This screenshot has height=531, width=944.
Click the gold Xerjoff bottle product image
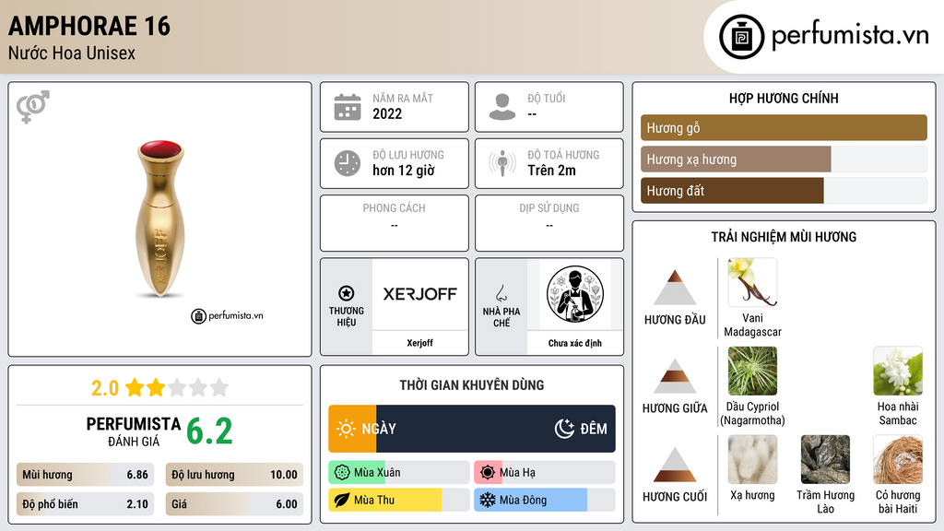click(x=159, y=218)
